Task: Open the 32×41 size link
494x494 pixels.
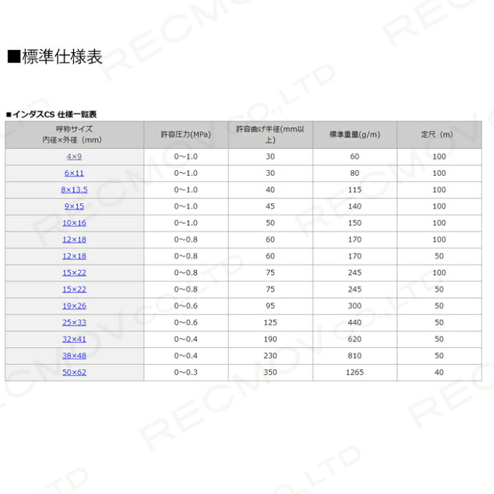Action: click(74, 339)
